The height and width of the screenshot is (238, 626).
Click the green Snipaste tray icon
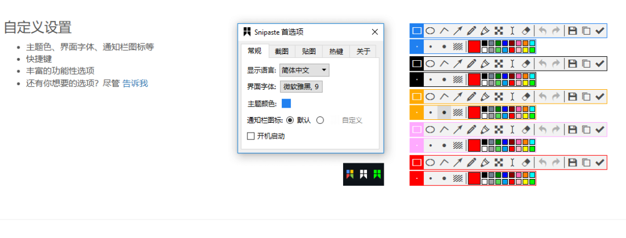(x=377, y=174)
